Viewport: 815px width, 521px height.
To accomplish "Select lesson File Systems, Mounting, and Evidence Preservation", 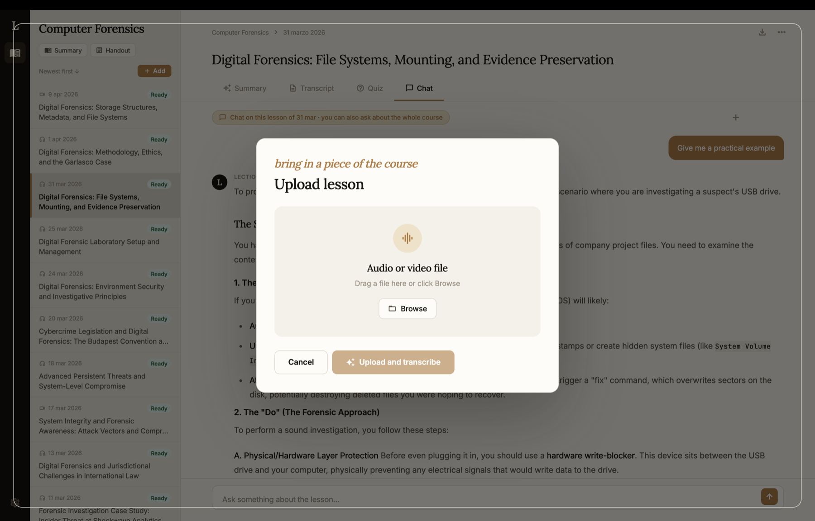I will click(x=105, y=196).
